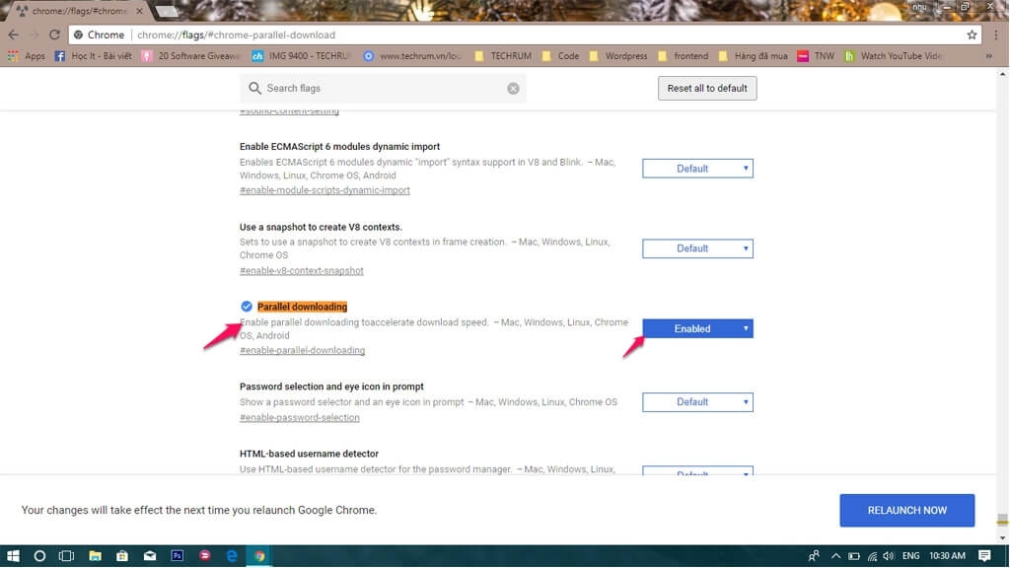This screenshot has width=1010, height=568.
Task: Go back with the browser back arrow
Action: (x=14, y=35)
